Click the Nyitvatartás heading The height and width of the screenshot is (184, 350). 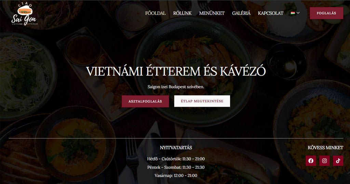point(176,148)
